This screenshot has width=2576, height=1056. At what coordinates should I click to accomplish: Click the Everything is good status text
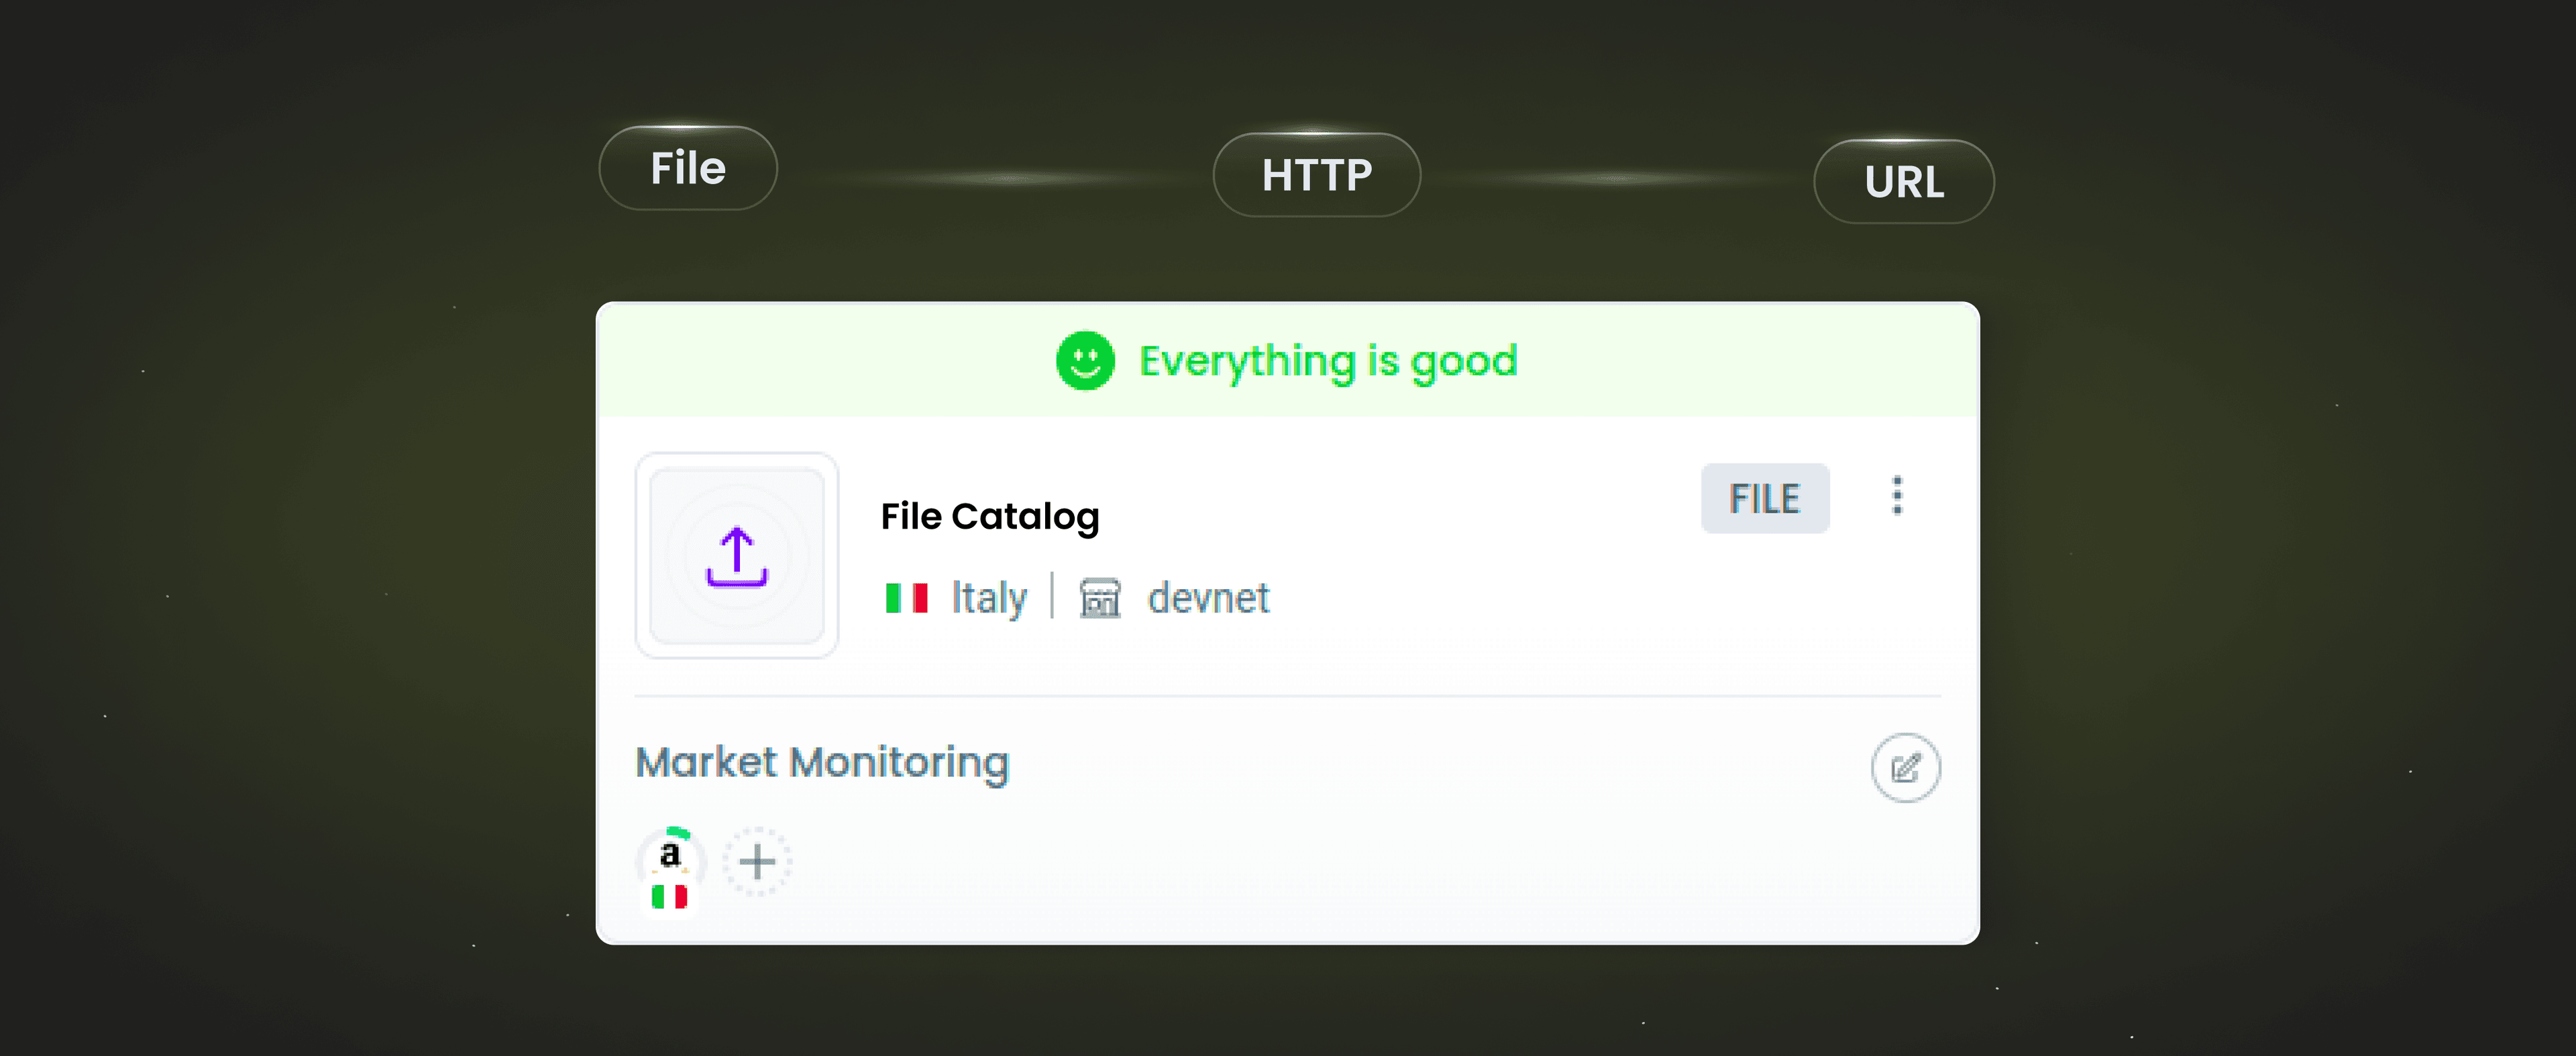pos(1328,361)
